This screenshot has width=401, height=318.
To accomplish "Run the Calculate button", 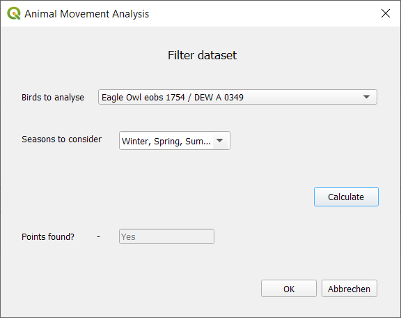I will (x=346, y=197).
